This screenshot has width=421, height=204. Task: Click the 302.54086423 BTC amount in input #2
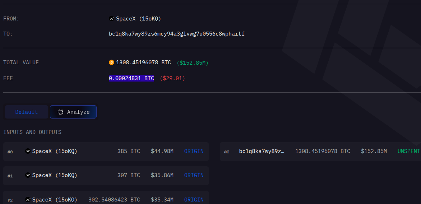pyautogui.click(x=114, y=199)
